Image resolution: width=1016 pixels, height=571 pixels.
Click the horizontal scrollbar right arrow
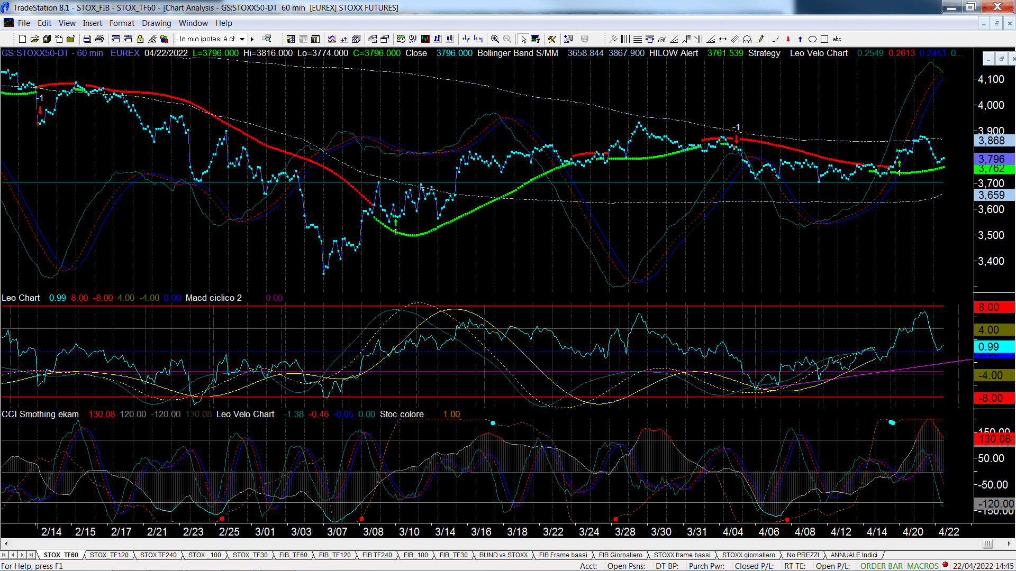click(x=1009, y=544)
